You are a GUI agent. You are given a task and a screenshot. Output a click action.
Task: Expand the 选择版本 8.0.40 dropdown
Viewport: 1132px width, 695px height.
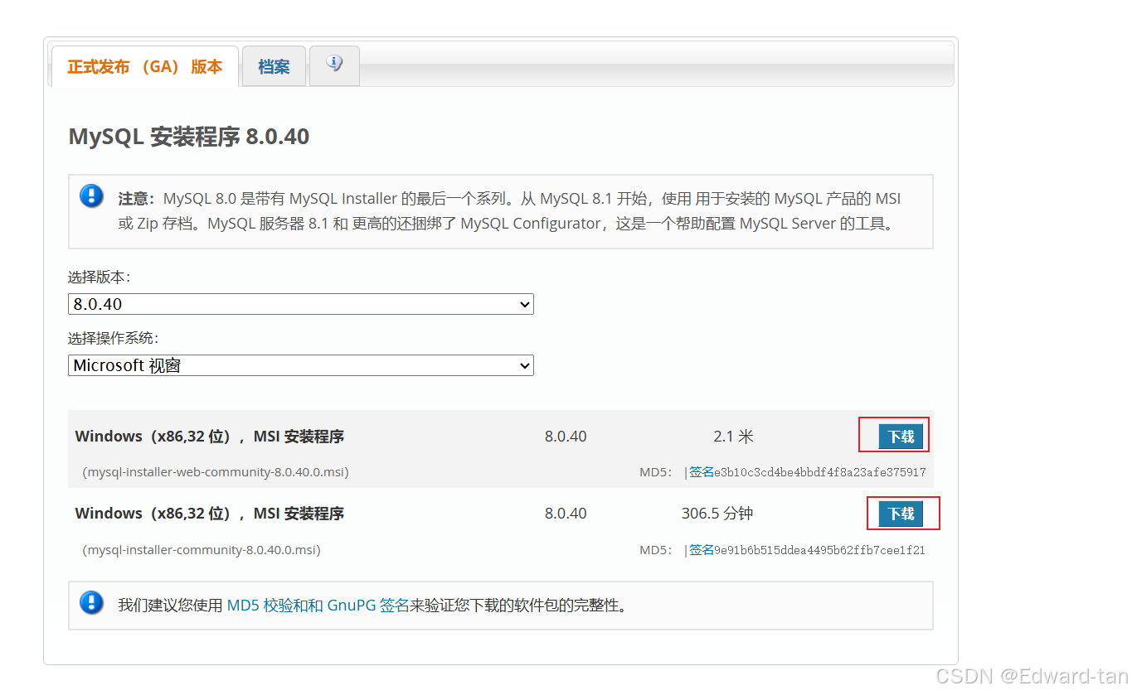pyautogui.click(x=301, y=304)
